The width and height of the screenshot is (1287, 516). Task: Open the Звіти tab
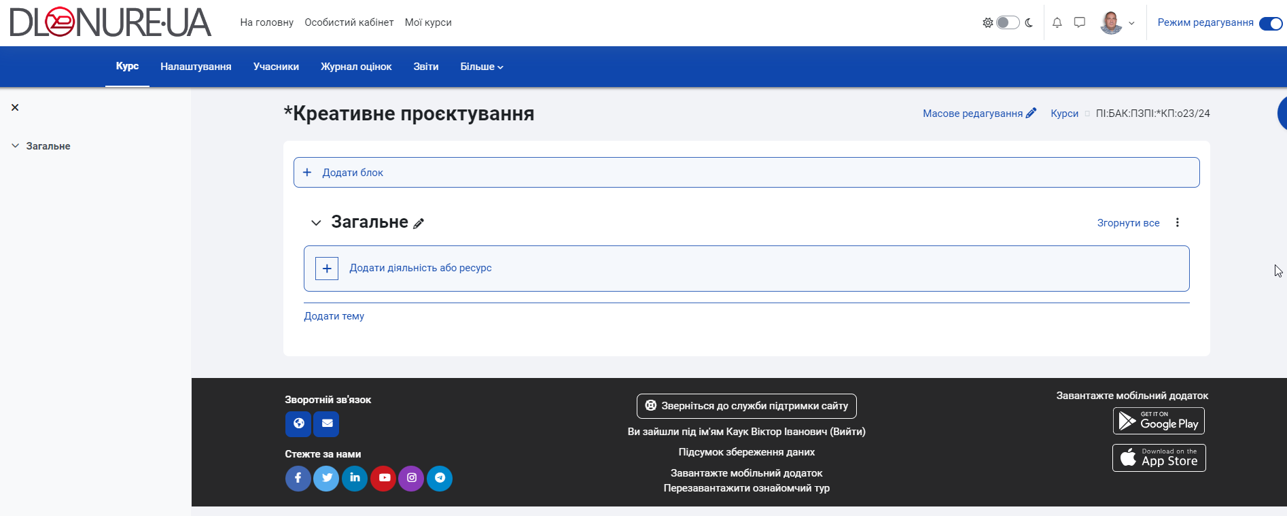pyautogui.click(x=426, y=67)
